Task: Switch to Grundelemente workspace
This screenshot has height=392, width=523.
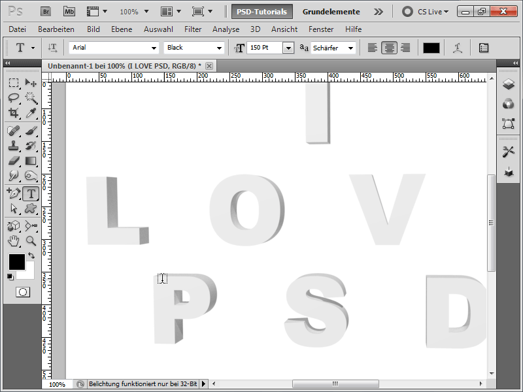Action: pos(331,12)
